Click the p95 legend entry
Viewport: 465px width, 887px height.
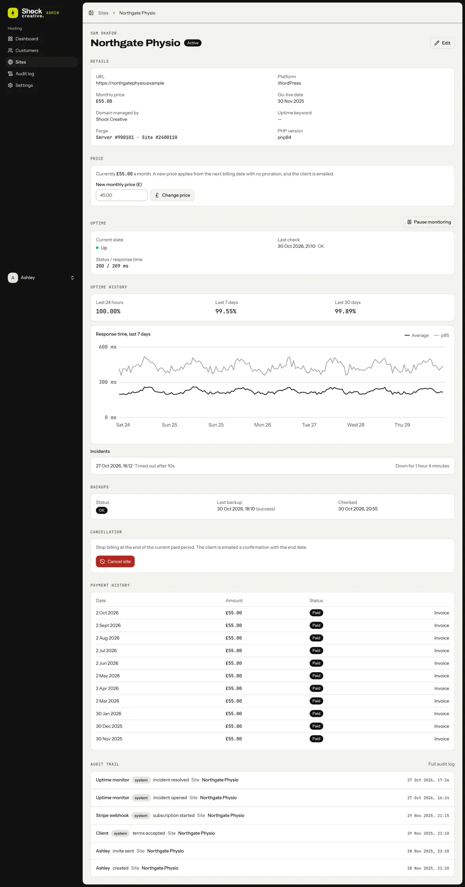442,335
